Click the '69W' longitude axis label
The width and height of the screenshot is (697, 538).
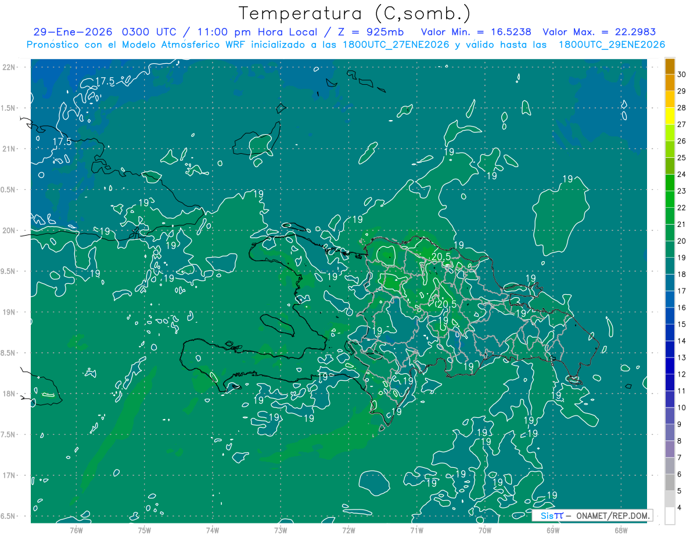553,530
